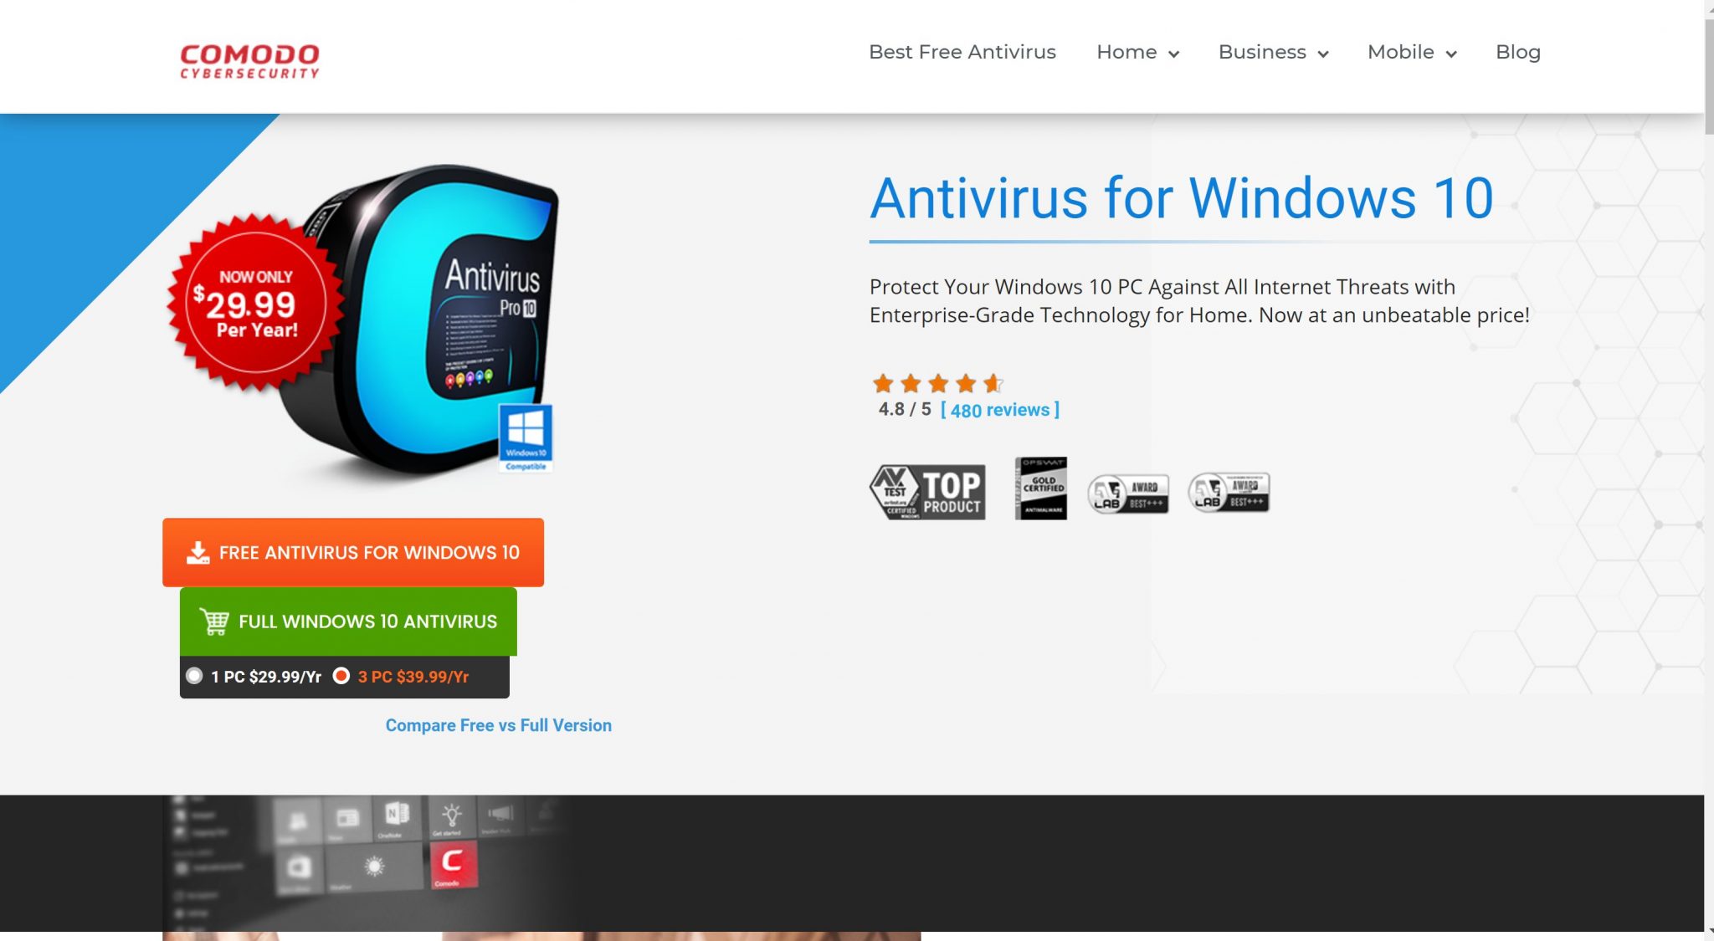Click the Compare Free vs Full Version link

497,724
